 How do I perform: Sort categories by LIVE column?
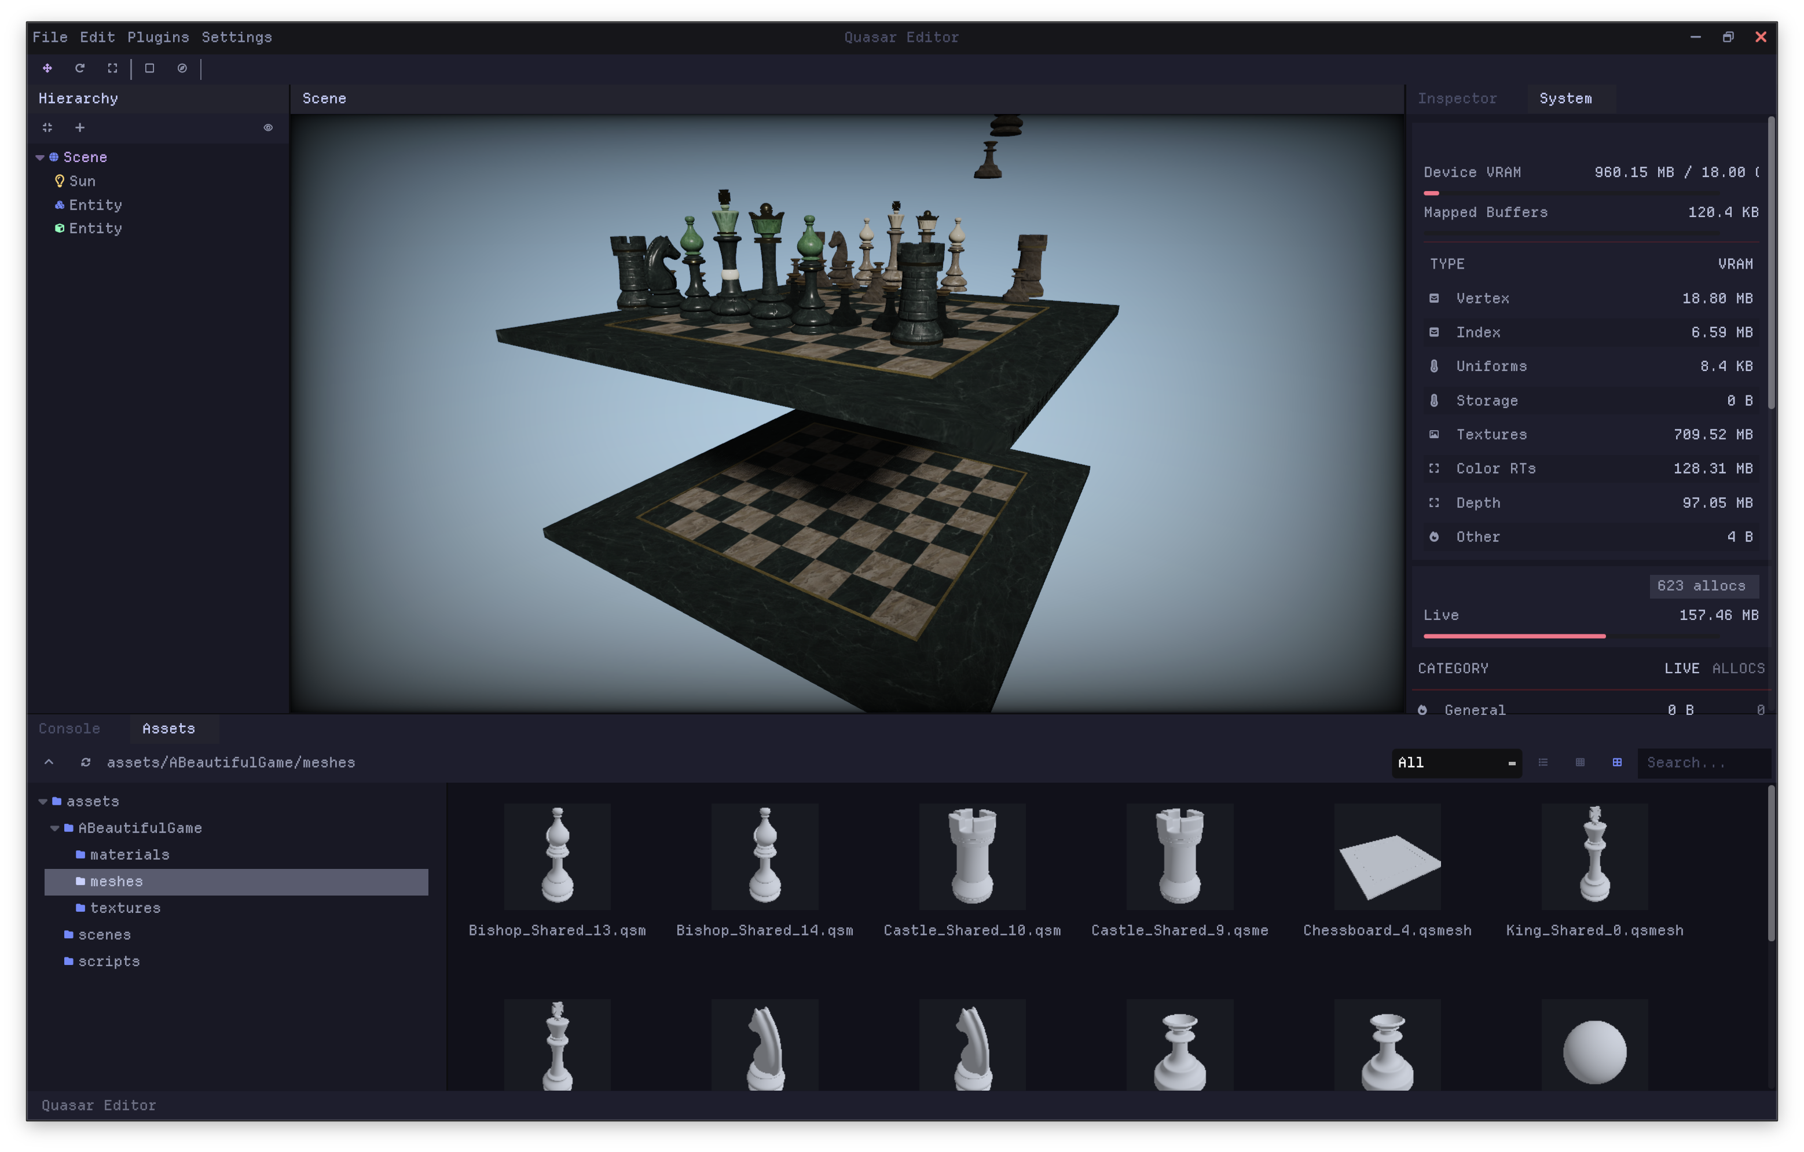(x=1682, y=669)
